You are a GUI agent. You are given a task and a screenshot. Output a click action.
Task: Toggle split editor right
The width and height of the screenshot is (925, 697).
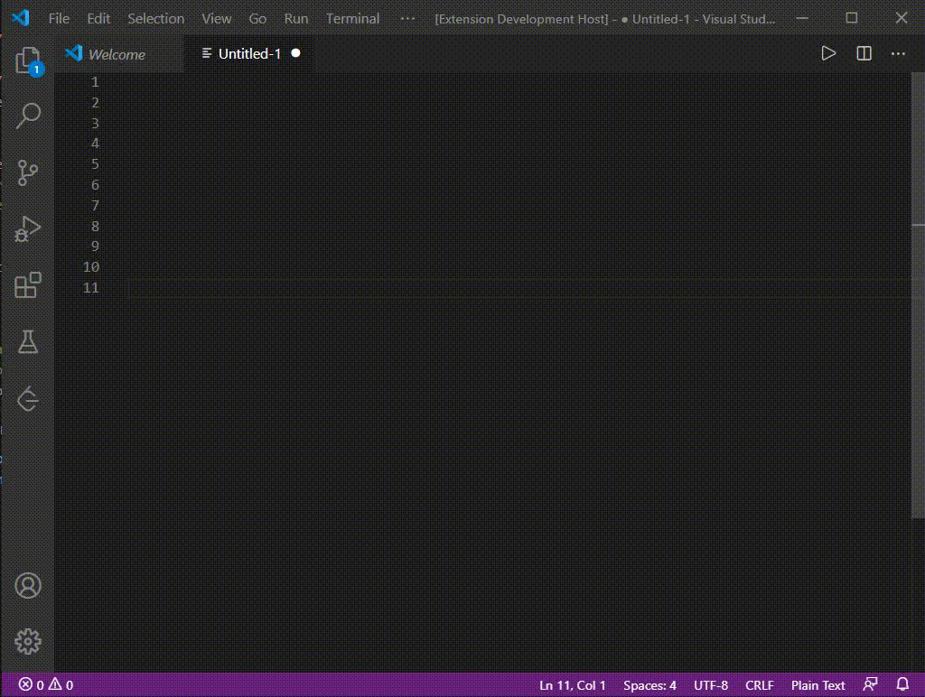click(x=864, y=54)
